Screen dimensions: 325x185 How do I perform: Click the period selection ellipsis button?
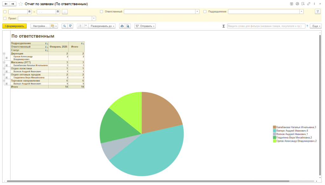(x=65, y=12)
